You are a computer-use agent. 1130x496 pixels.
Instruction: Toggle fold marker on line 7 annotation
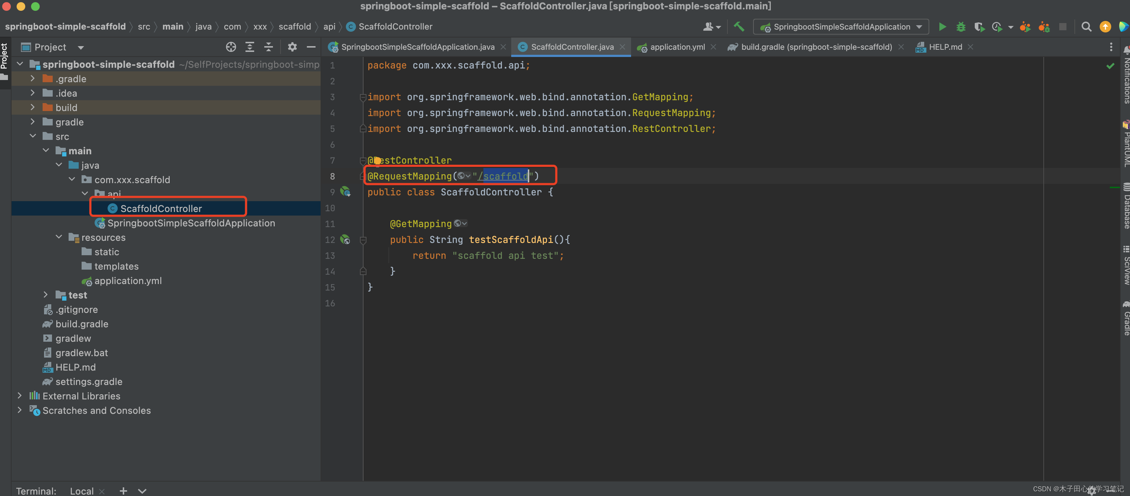pos(363,160)
